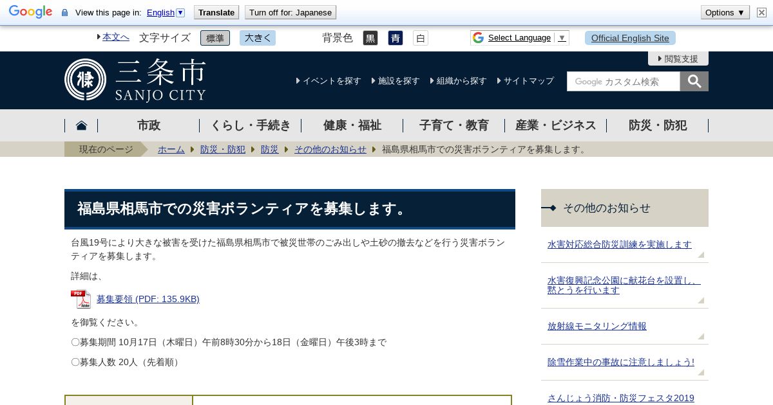Open the サイトマップ link
773x405 pixels.
[x=529, y=81]
